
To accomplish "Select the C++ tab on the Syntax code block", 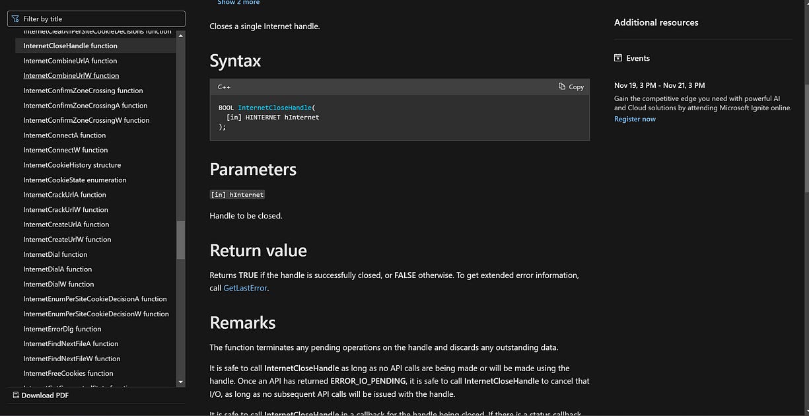I will pyautogui.click(x=224, y=87).
